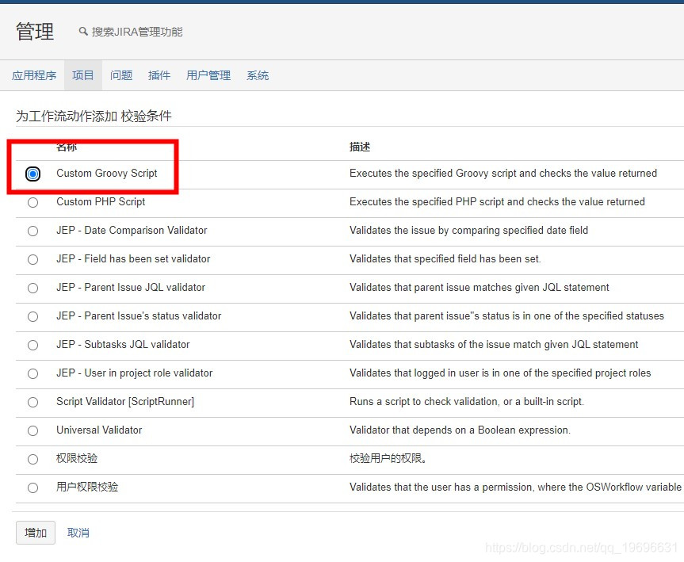Click the Script Validator [ScriptRunner] label
The width and height of the screenshot is (684, 562).
125,401
